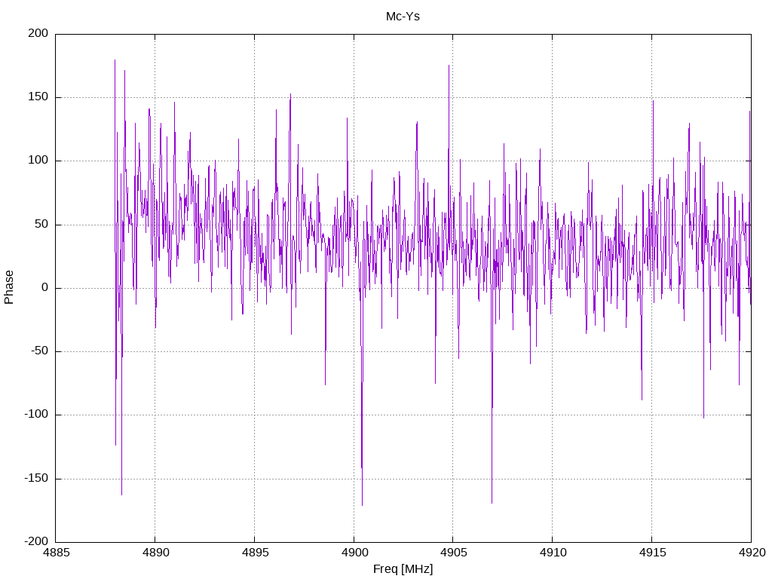Click y-axis tick label -100
This screenshot has width=772, height=579.
coord(37,415)
